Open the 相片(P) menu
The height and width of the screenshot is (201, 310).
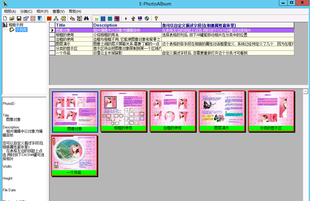(42, 11)
